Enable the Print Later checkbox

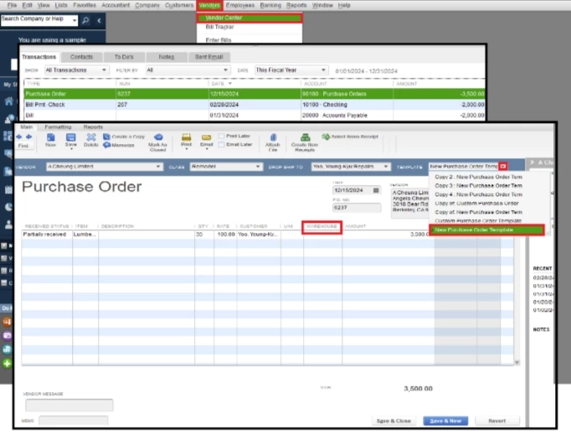pos(221,136)
